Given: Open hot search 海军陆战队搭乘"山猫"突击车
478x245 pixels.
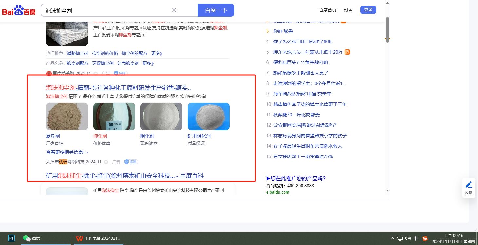Looking at the screenshot, I should point(303,94).
